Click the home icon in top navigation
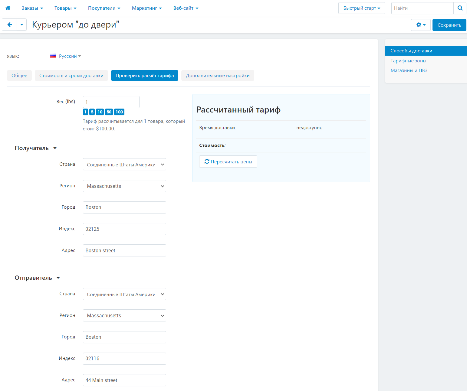This screenshot has height=391, width=467. (x=8, y=8)
